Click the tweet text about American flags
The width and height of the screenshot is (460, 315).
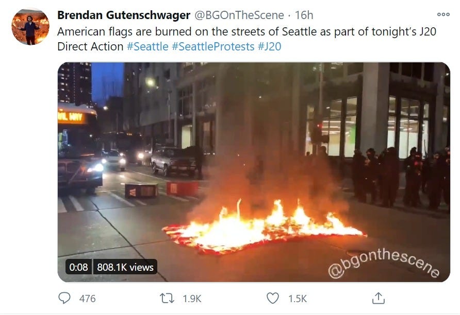point(247,39)
